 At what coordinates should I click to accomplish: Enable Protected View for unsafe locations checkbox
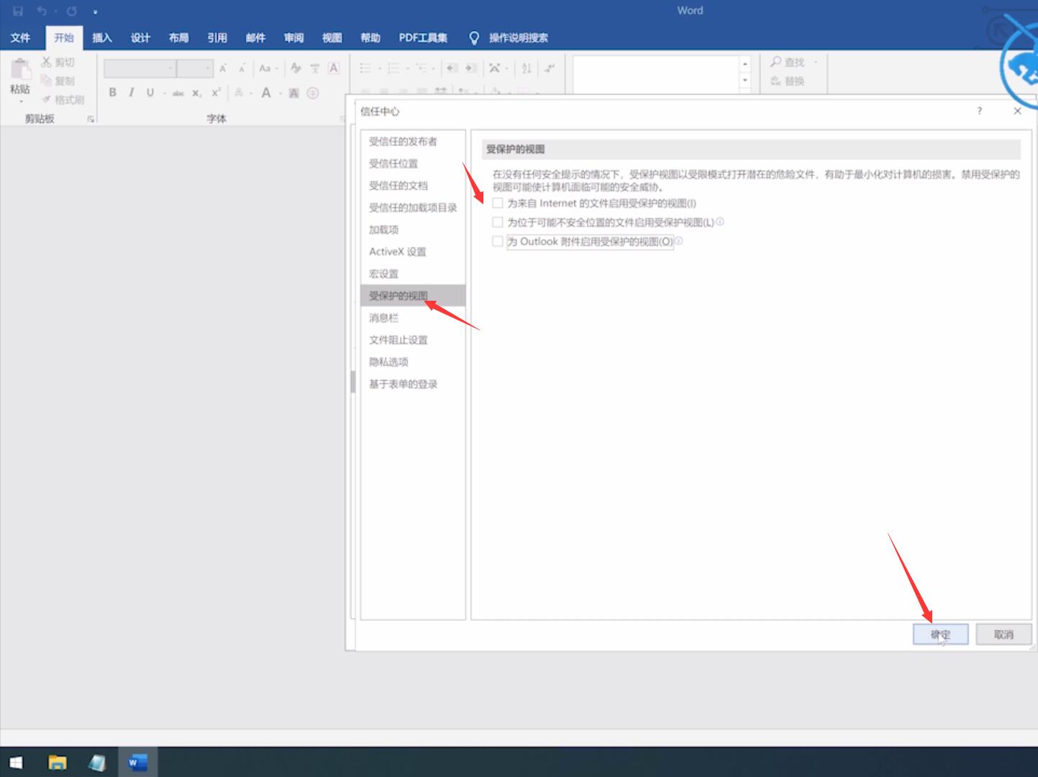(x=497, y=222)
